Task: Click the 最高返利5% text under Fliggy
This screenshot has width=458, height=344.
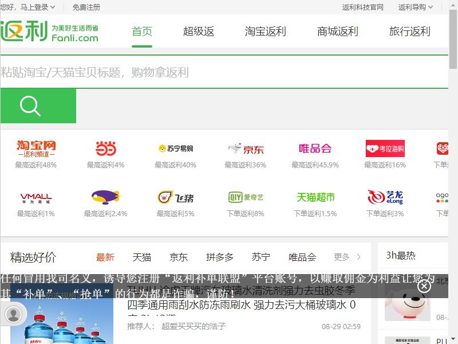Action: [x=176, y=214]
